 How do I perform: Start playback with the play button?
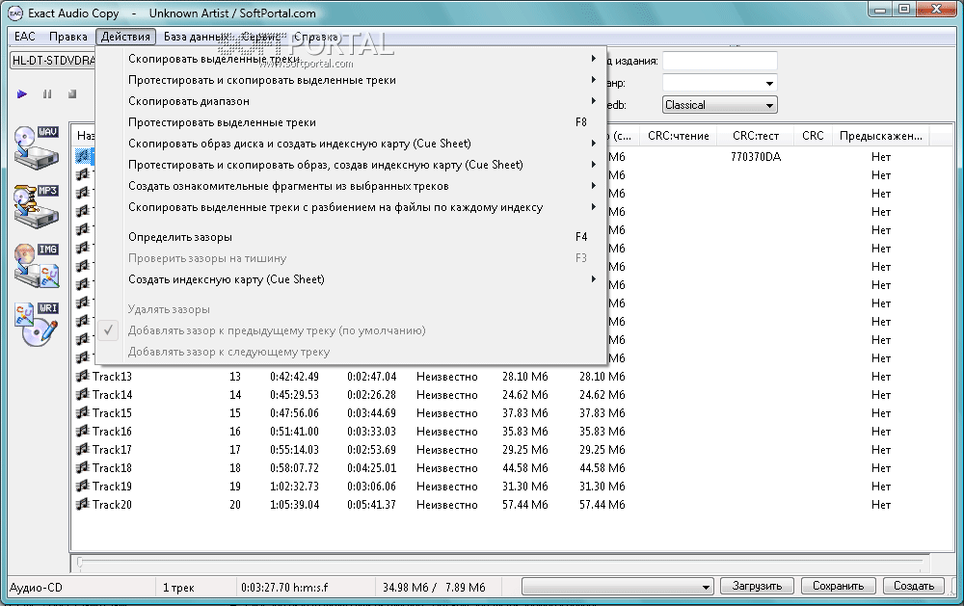(x=22, y=94)
